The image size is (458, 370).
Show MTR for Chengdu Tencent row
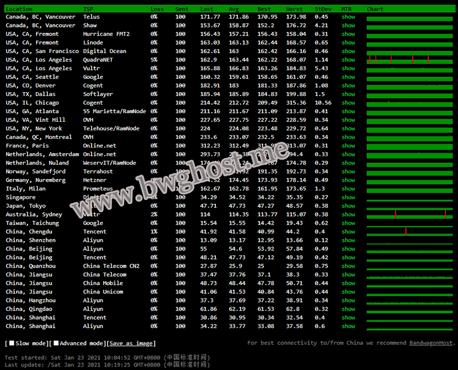[348, 232]
